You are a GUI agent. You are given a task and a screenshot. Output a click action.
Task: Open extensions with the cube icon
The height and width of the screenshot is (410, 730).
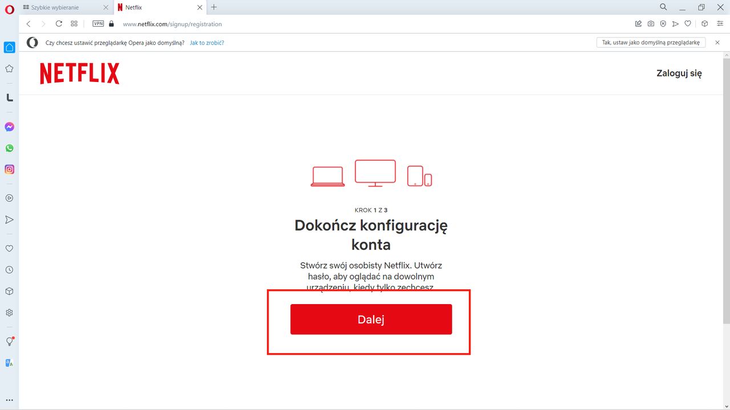tap(704, 23)
